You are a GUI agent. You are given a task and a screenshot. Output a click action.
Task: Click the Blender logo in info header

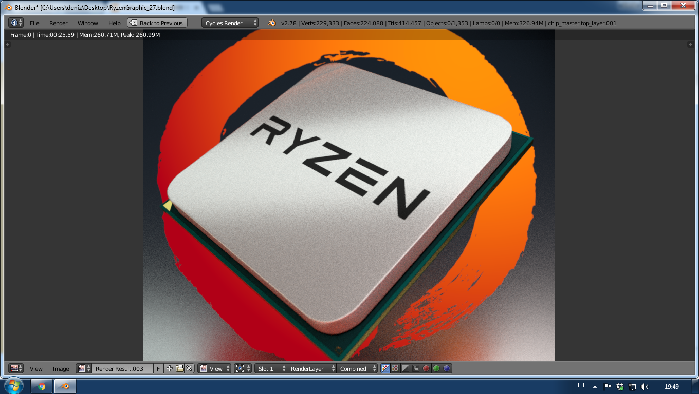click(x=272, y=23)
